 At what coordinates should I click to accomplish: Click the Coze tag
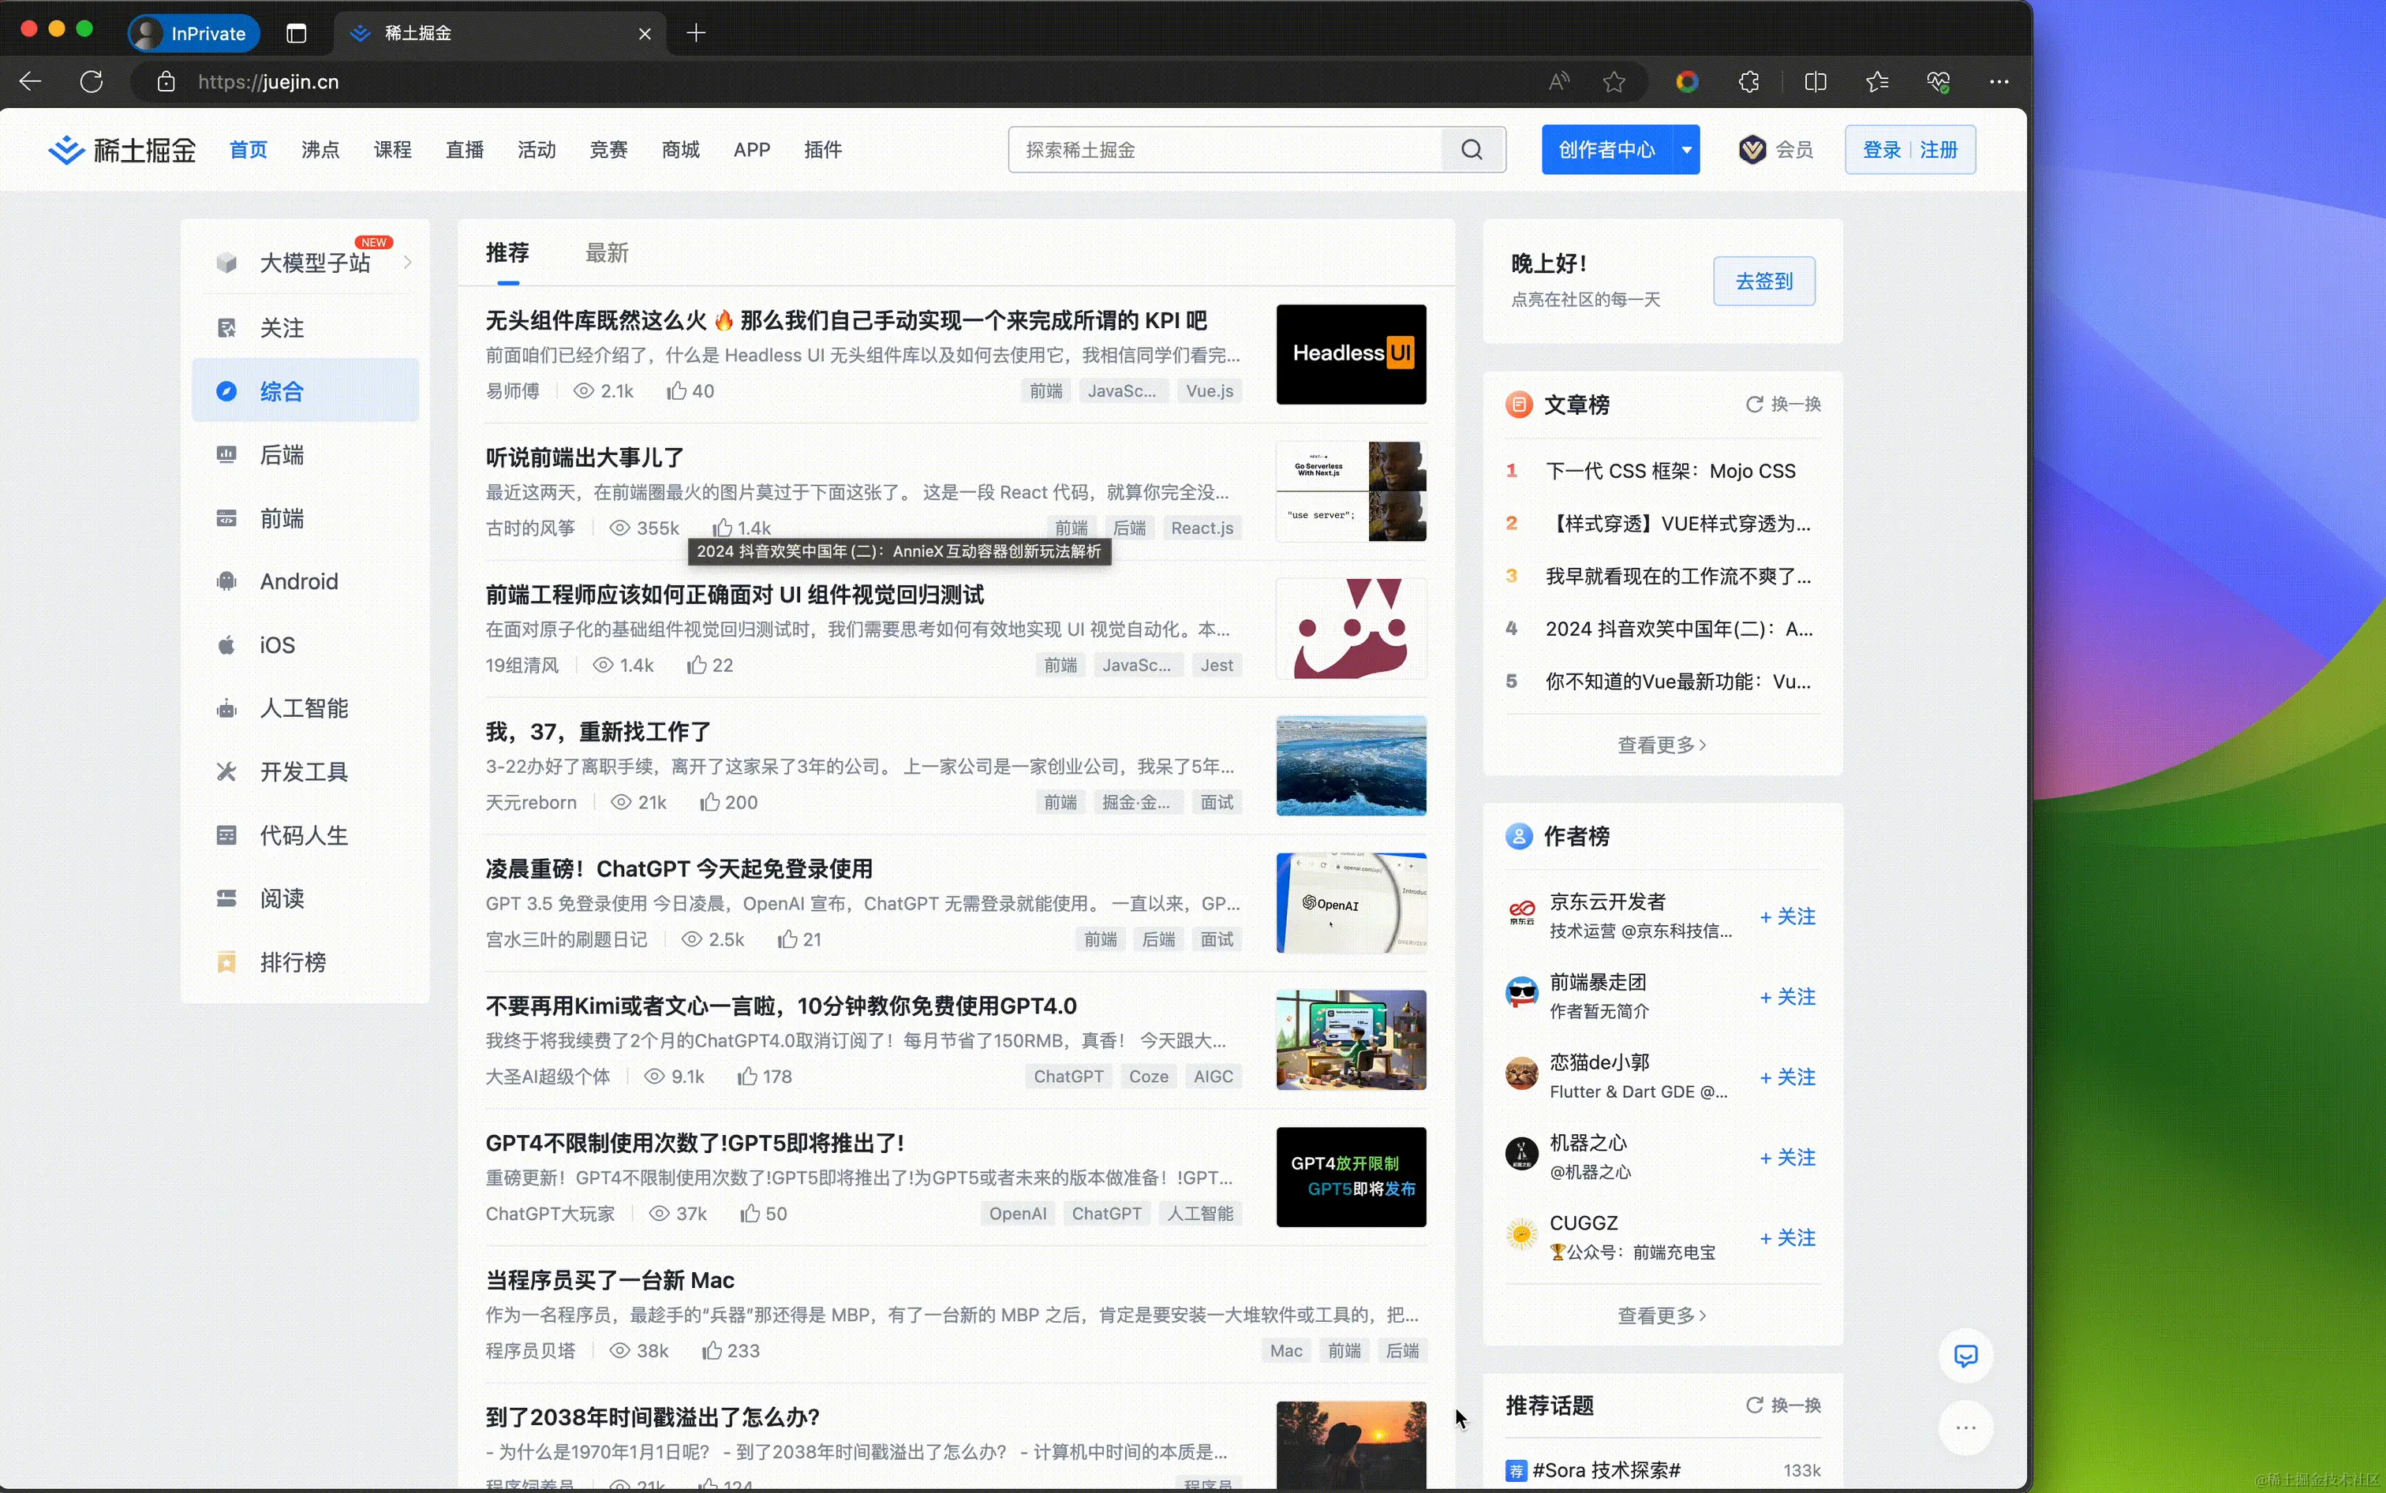[x=1149, y=1077]
